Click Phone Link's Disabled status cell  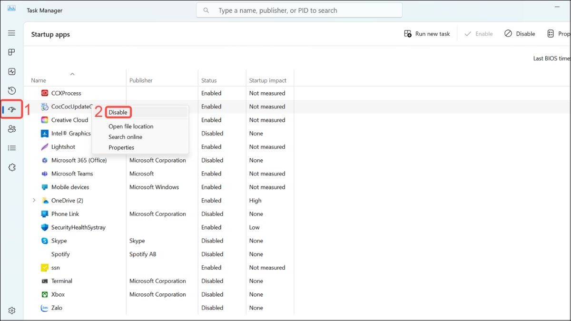click(x=212, y=214)
